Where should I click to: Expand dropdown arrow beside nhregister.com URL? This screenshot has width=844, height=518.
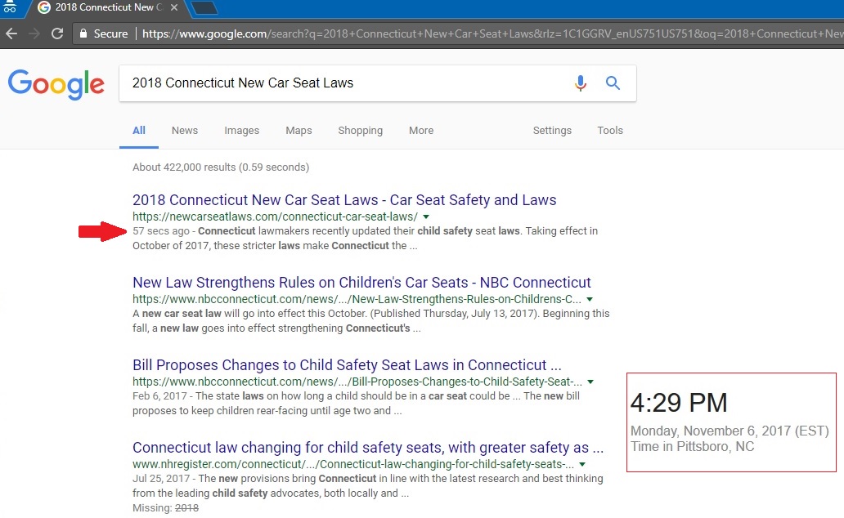tap(582, 464)
